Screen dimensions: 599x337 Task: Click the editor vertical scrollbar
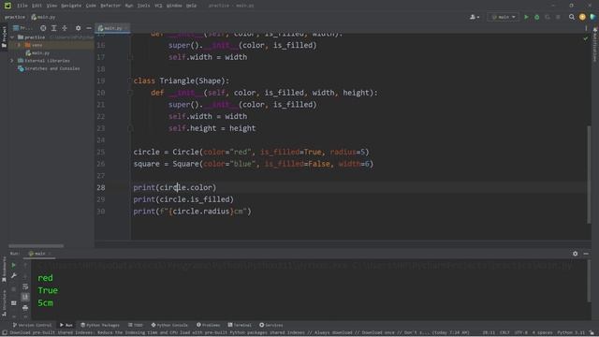coord(589,174)
